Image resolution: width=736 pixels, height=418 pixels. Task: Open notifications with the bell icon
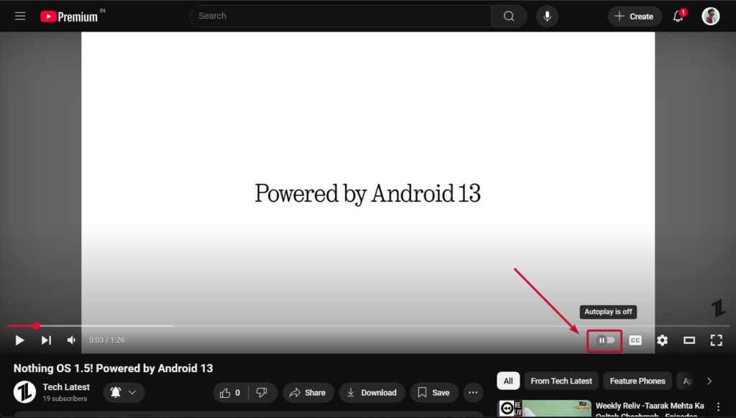tap(676, 16)
